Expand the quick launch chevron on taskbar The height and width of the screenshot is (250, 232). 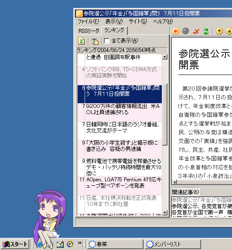pos(79,243)
